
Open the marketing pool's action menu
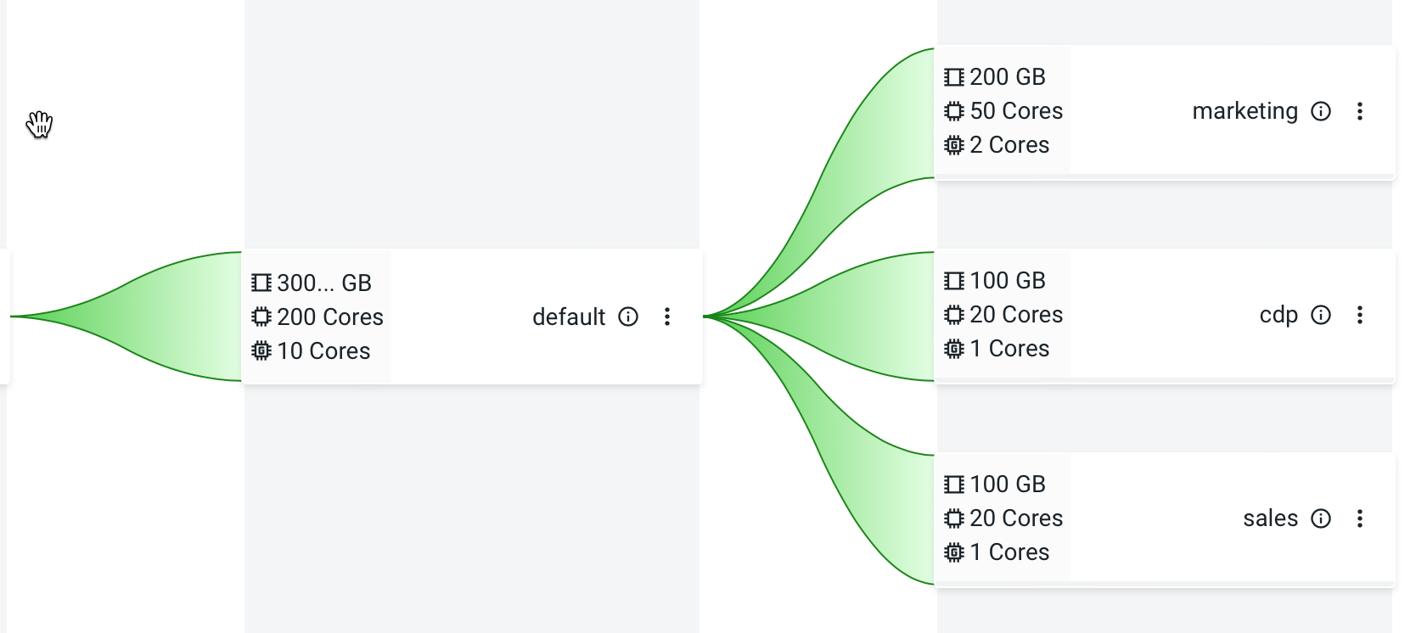(1360, 110)
